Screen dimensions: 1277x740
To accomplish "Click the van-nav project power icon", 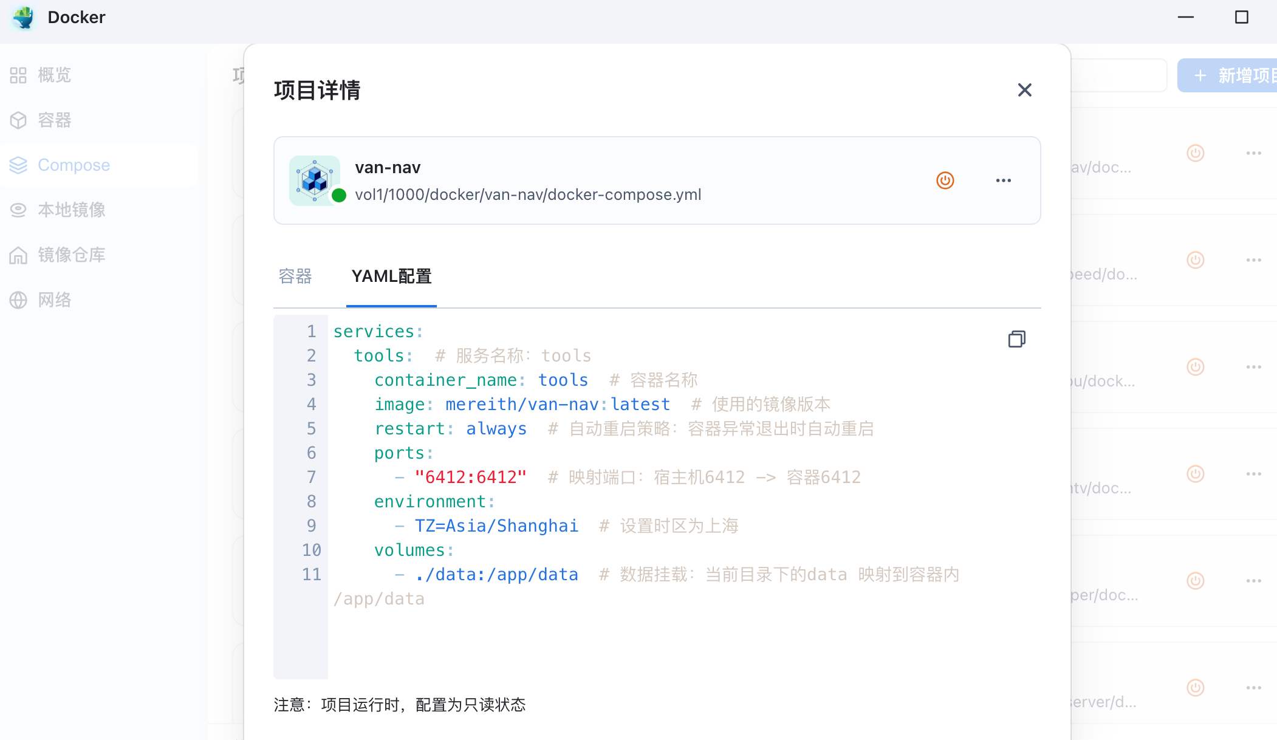I will click(945, 180).
